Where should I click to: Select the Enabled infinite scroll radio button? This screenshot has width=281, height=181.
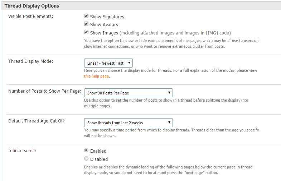[x=86, y=150]
